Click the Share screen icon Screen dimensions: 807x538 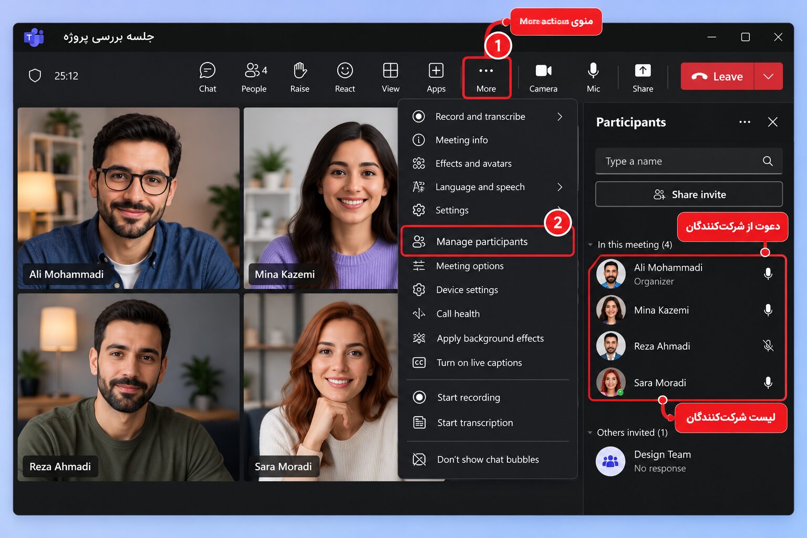643,70
